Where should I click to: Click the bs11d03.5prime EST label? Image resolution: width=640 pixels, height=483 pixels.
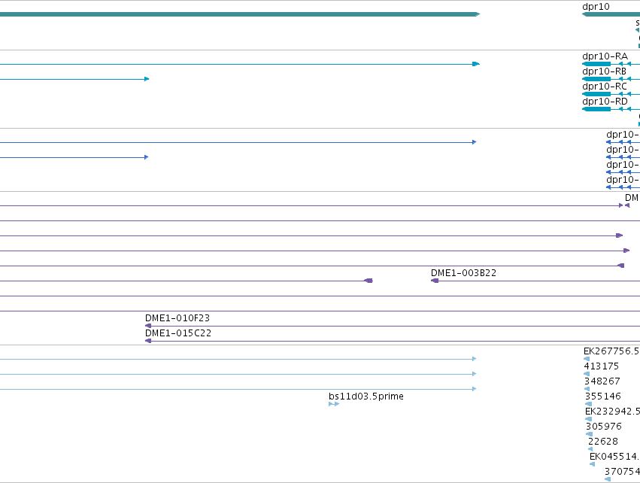(366, 396)
